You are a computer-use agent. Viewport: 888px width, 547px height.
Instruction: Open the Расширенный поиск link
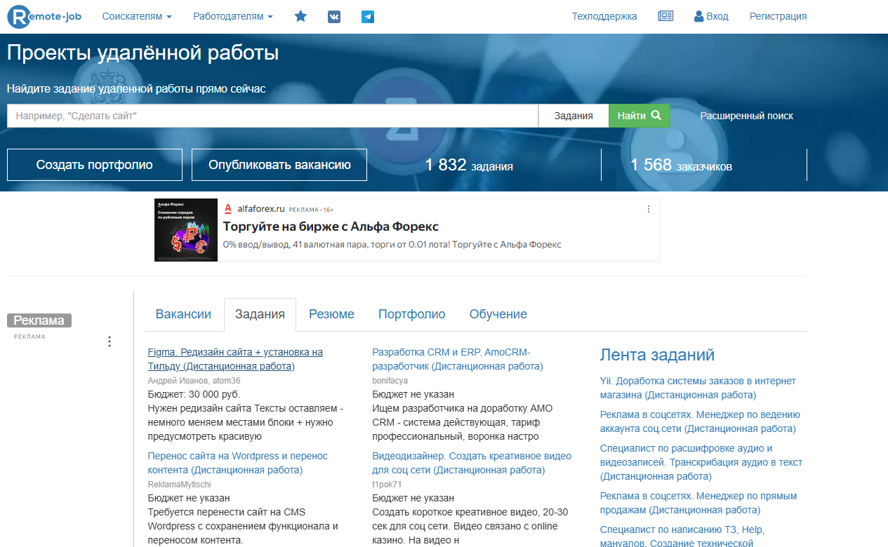click(x=746, y=116)
